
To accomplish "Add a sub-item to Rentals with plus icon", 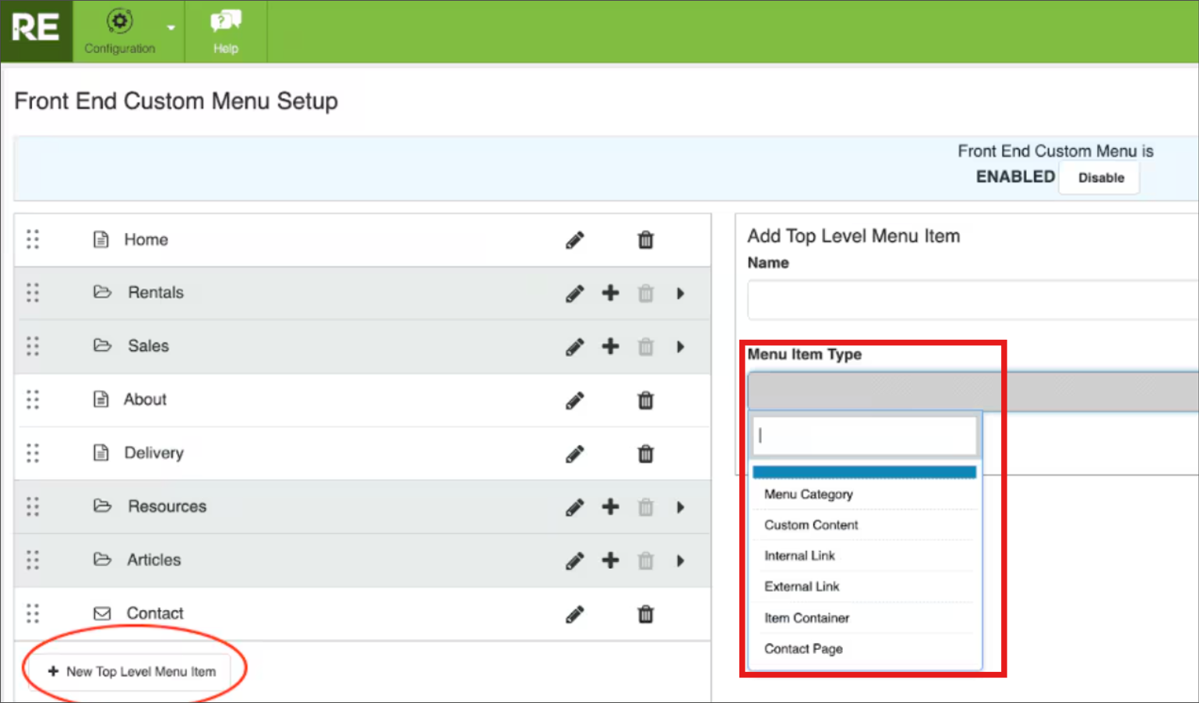I will point(610,293).
